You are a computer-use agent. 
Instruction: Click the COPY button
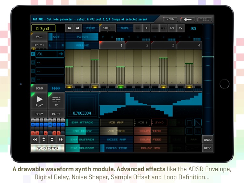coord(39,114)
